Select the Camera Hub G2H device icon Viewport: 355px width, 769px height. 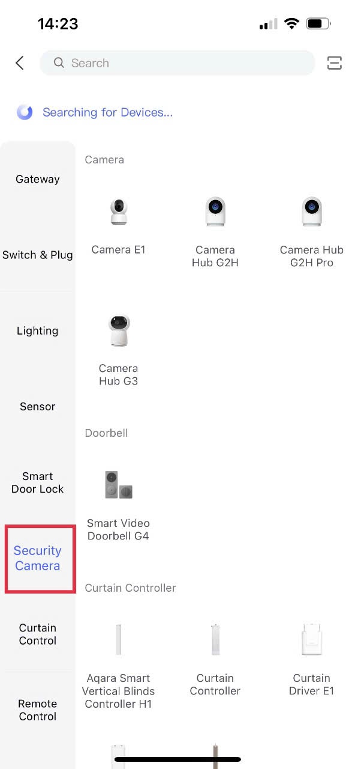[x=215, y=210]
